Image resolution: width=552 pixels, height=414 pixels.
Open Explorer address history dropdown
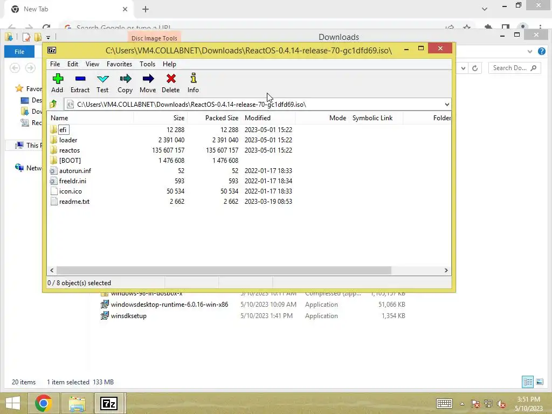[x=463, y=68]
